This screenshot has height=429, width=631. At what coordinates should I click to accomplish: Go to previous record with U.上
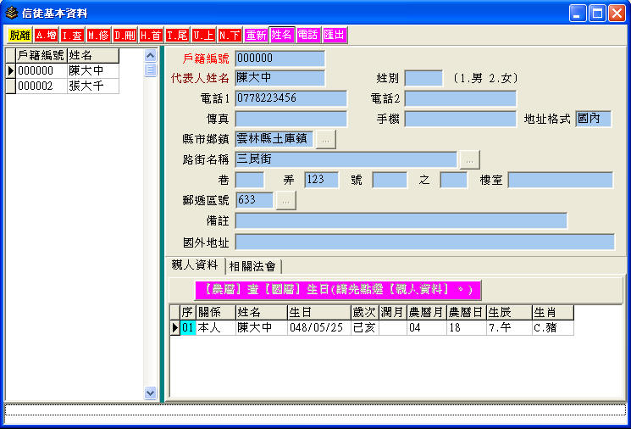click(203, 35)
